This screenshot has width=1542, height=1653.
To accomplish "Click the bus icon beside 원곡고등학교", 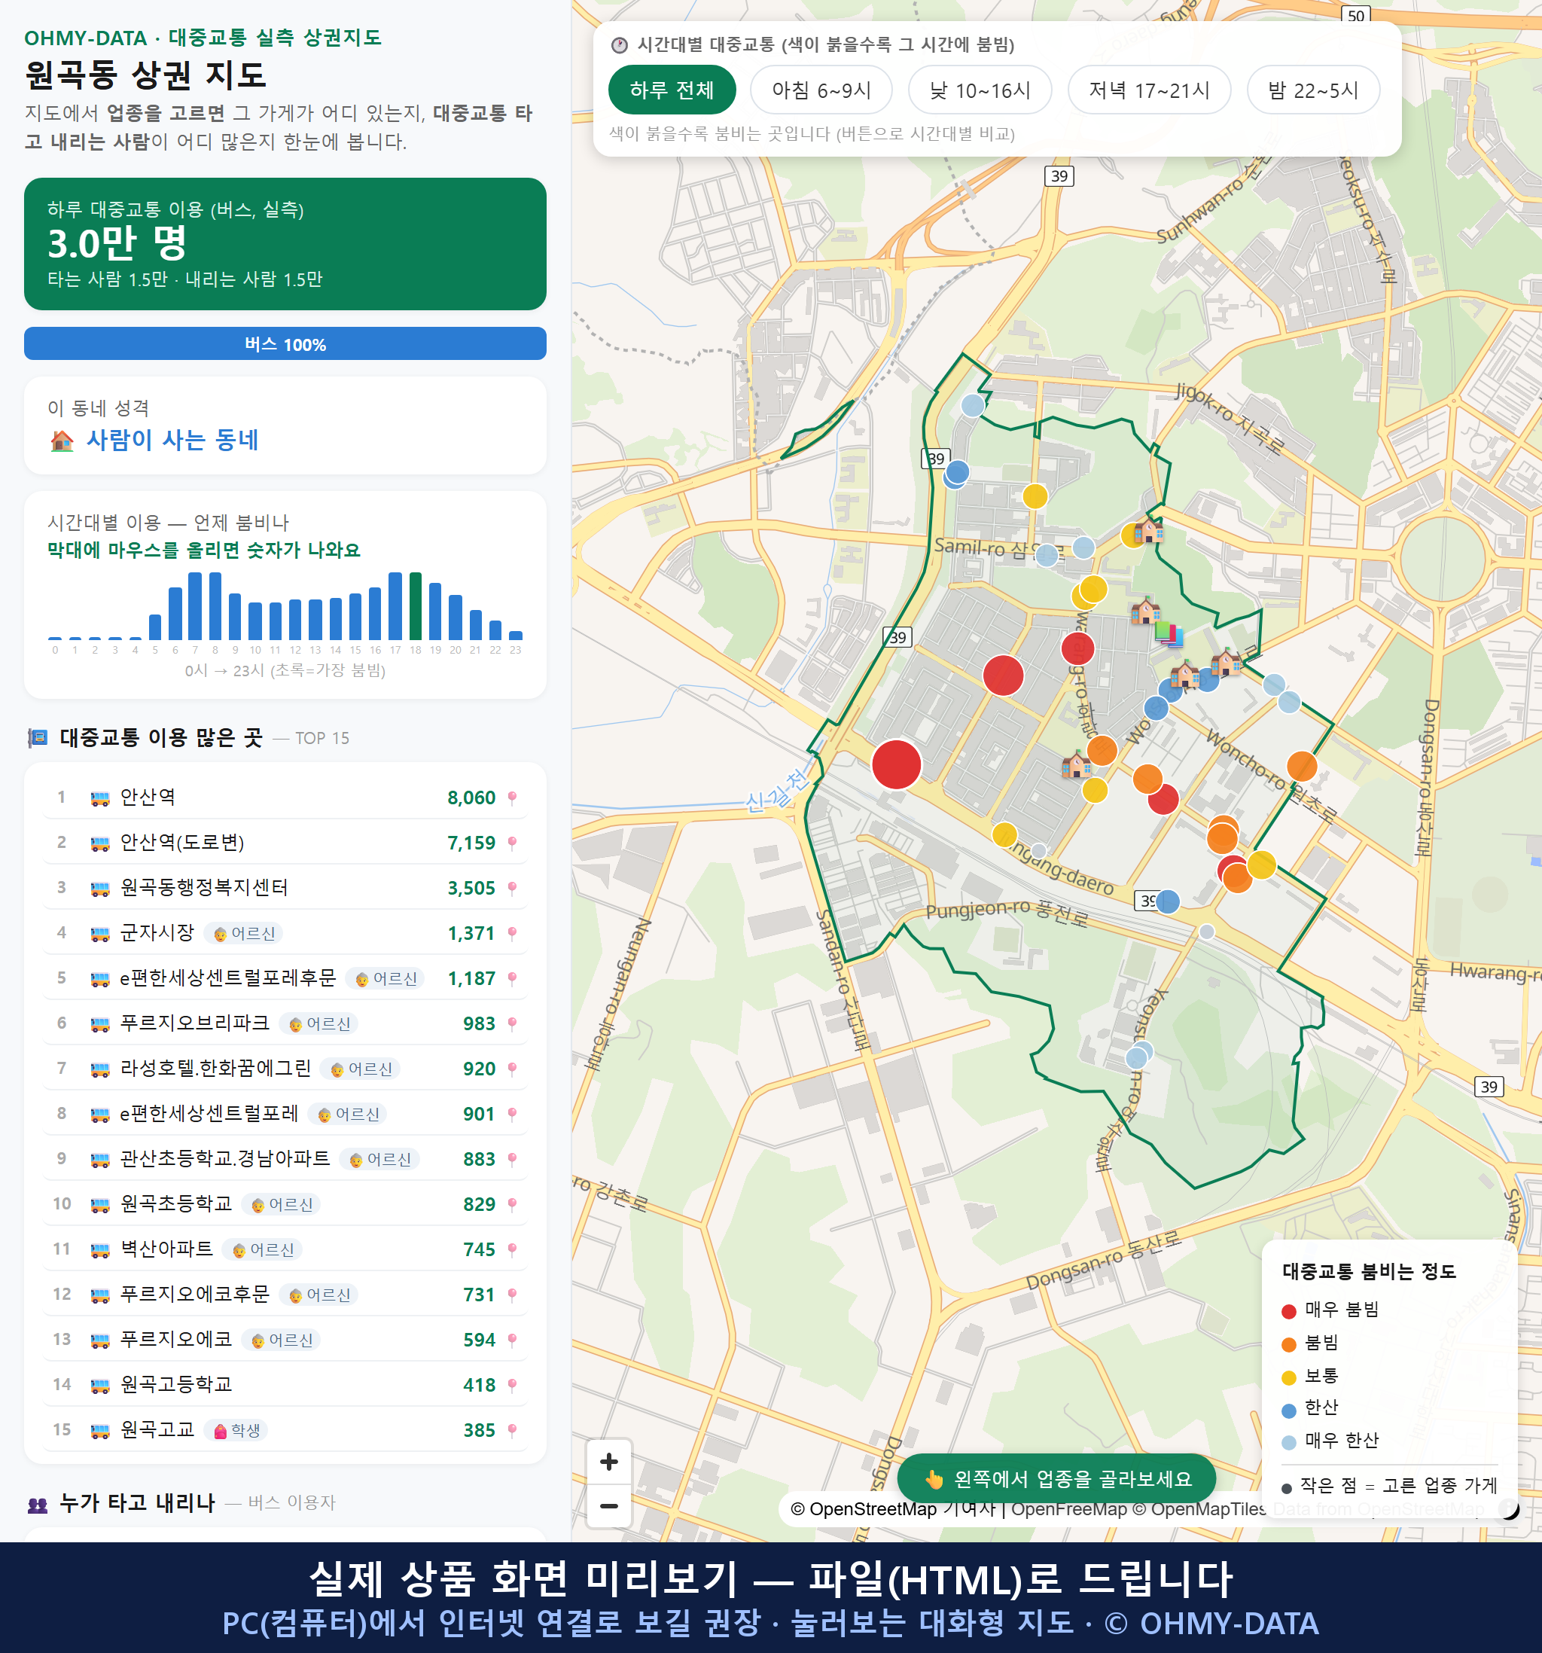I will coord(99,1385).
